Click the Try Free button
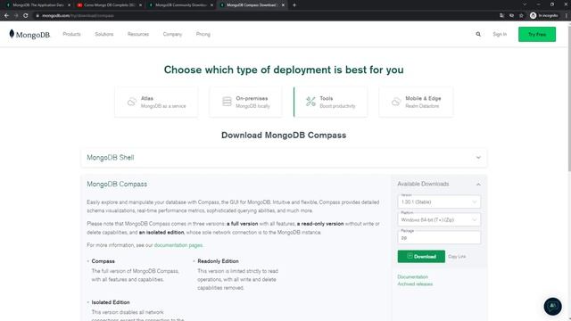The width and height of the screenshot is (571, 321). click(x=537, y=34)
